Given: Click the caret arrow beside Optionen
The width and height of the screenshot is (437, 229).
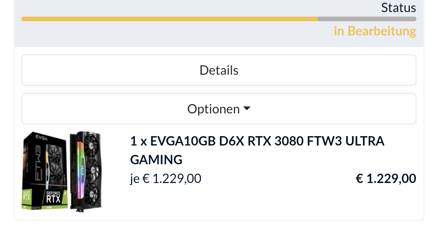Looking at the screenshot, I should coord(247,108).
